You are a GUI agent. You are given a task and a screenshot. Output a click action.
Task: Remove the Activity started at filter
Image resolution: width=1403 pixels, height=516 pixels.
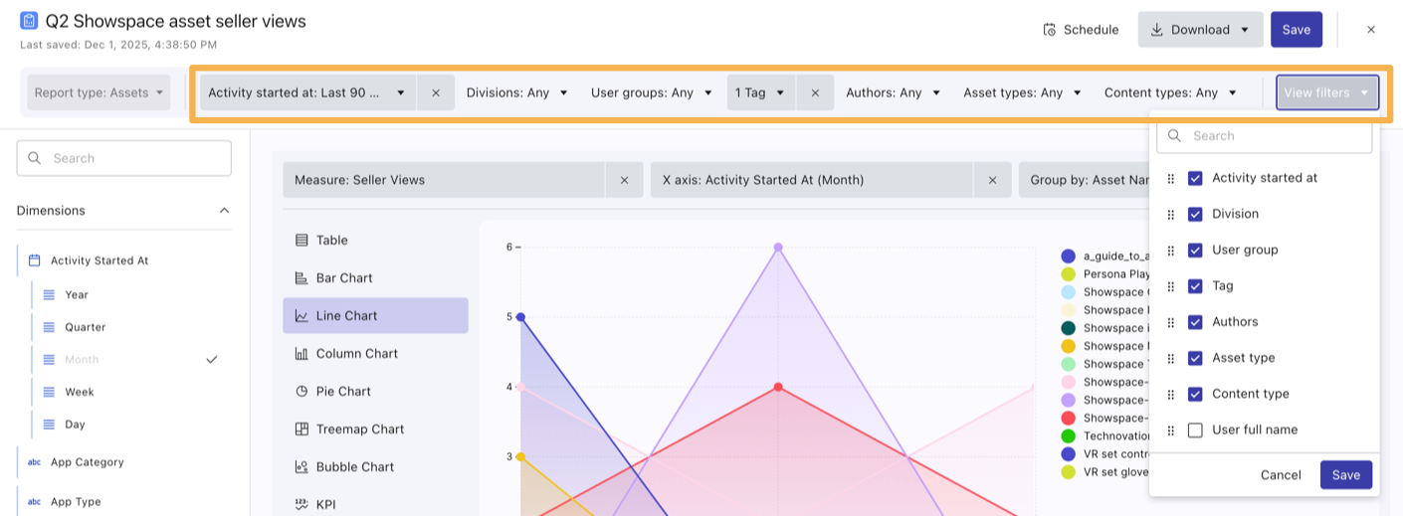(436, 92)
